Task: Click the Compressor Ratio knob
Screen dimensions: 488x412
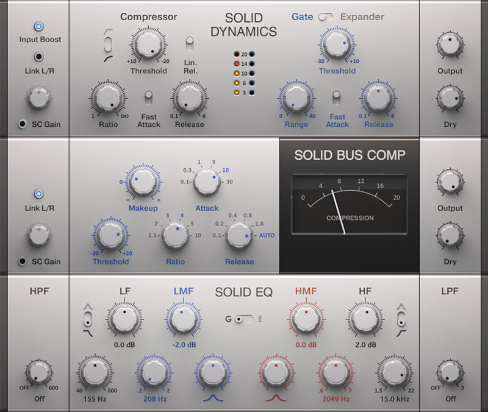Action: tap(108, 98)
